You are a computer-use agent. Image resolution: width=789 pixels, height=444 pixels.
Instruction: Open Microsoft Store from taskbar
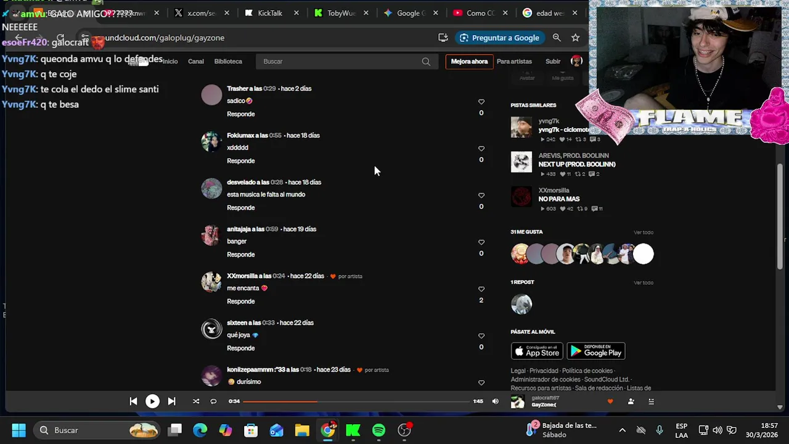pos(251,430)
